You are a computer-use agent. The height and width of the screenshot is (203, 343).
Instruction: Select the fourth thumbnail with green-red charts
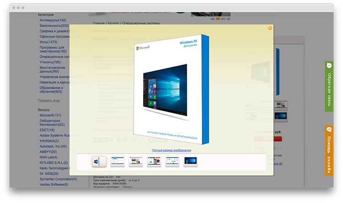point(154,162)
